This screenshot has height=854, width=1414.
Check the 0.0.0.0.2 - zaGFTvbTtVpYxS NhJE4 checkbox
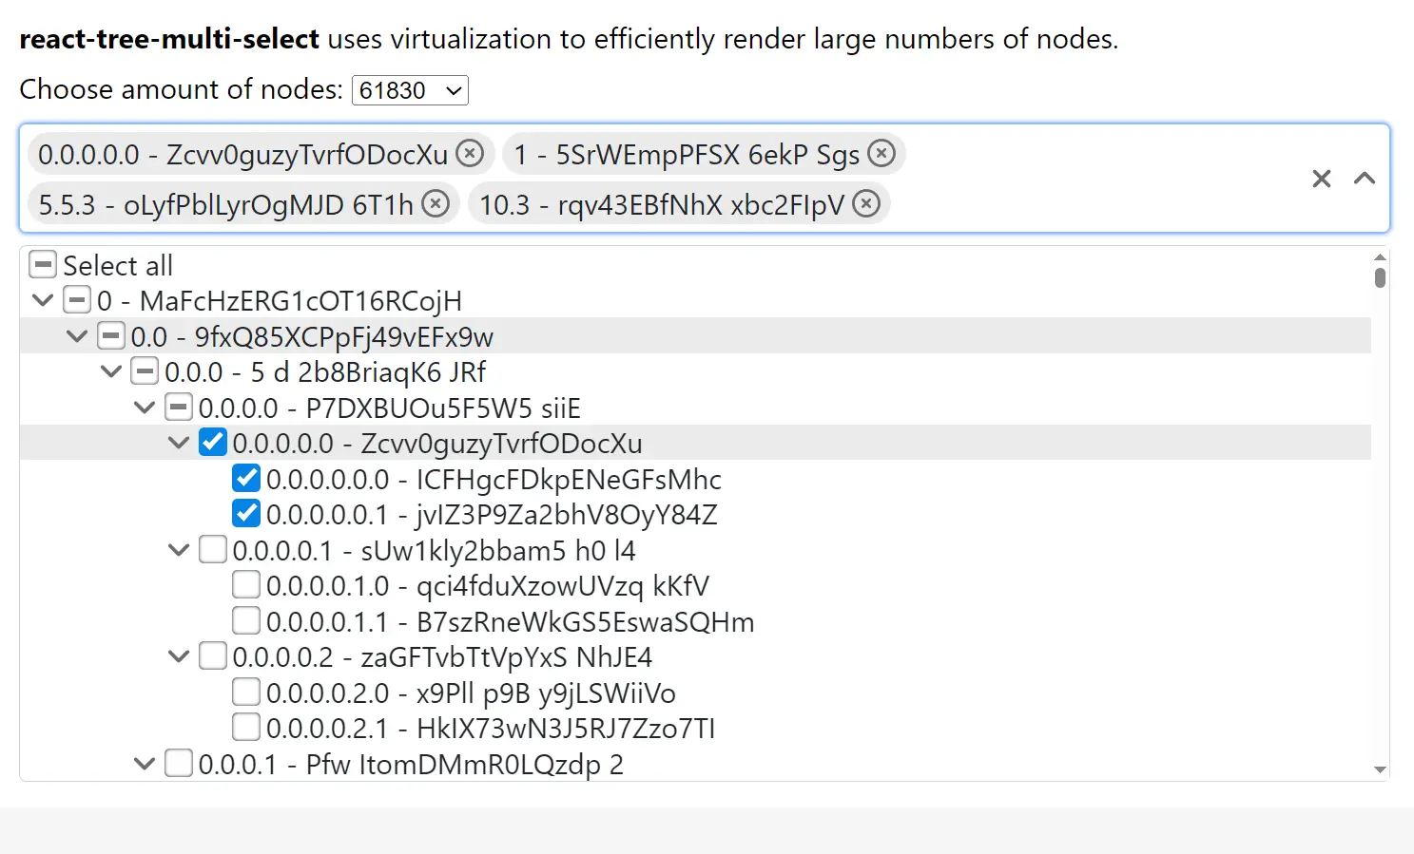point(213,656)
